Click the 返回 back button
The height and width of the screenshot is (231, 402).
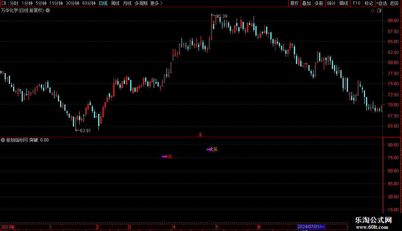[x=394, y=3]
